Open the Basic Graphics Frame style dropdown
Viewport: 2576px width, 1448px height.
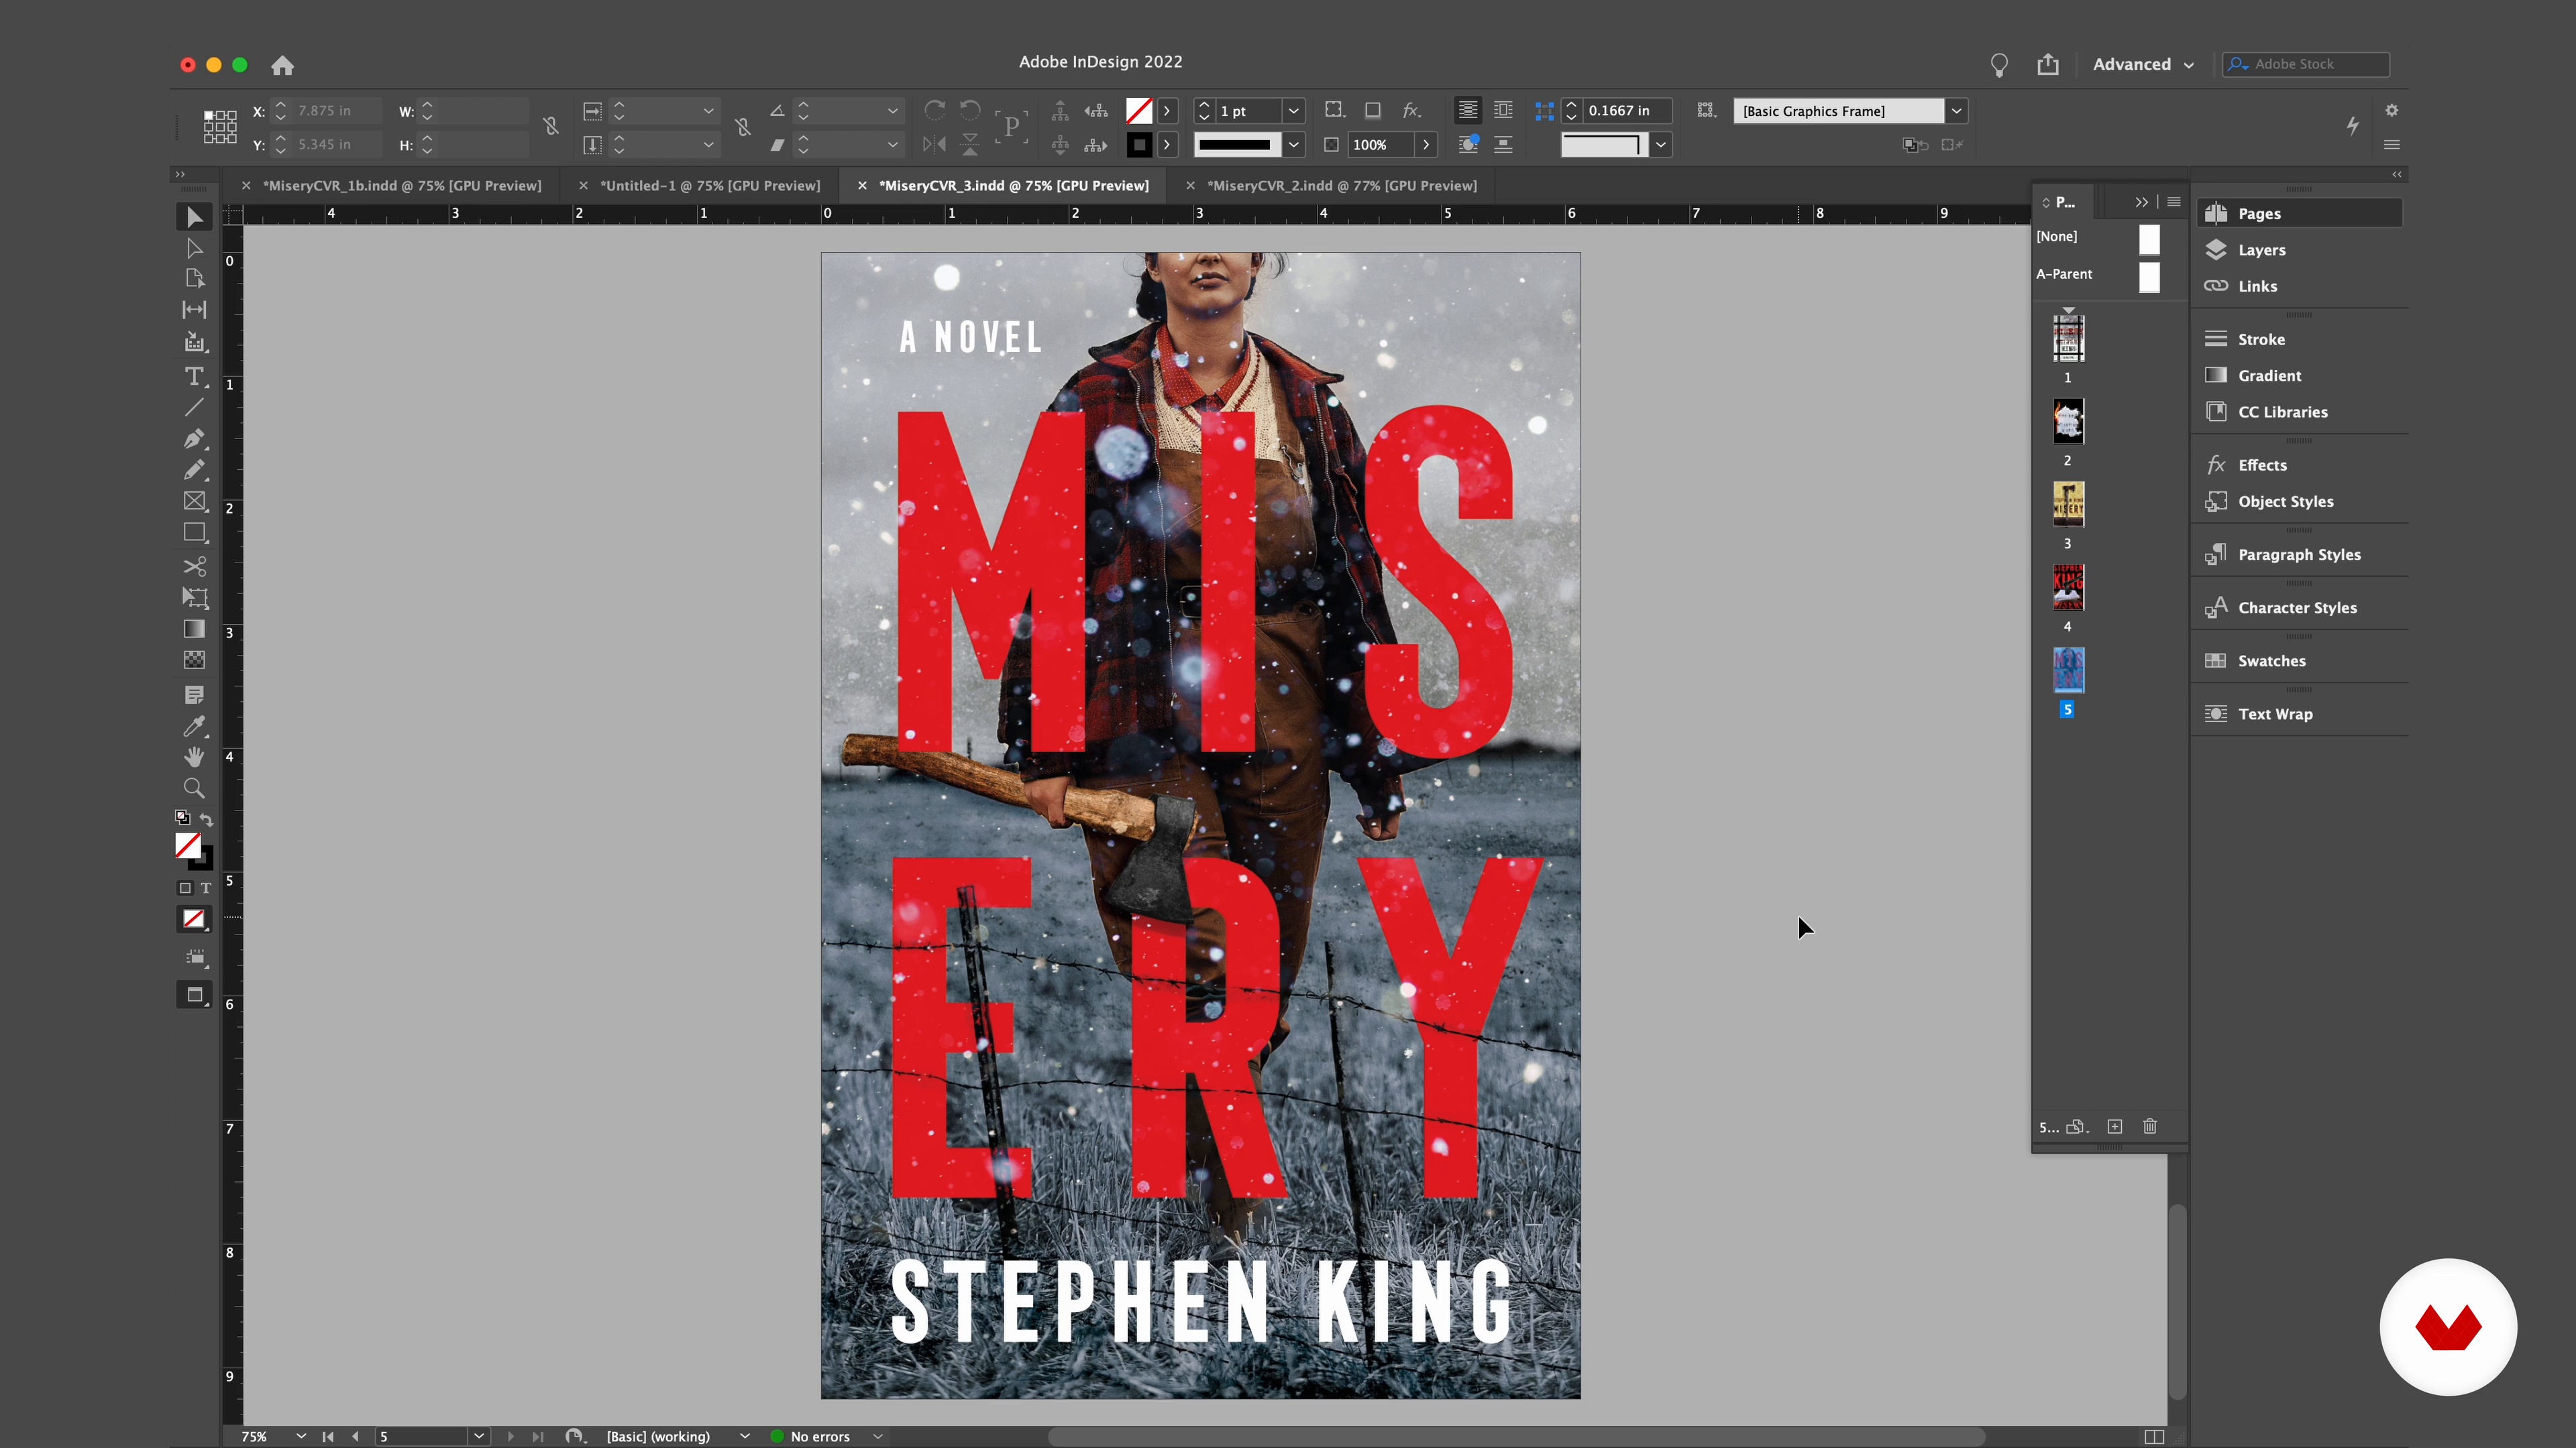pos(1956,111)
